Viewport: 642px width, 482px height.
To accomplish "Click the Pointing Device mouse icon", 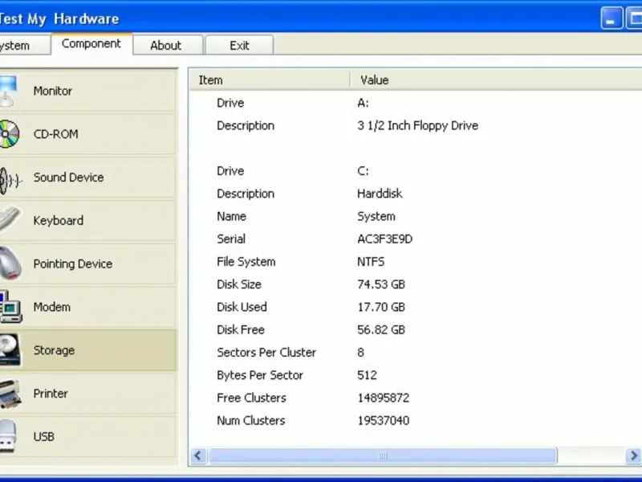I will (x=10, y=263).
